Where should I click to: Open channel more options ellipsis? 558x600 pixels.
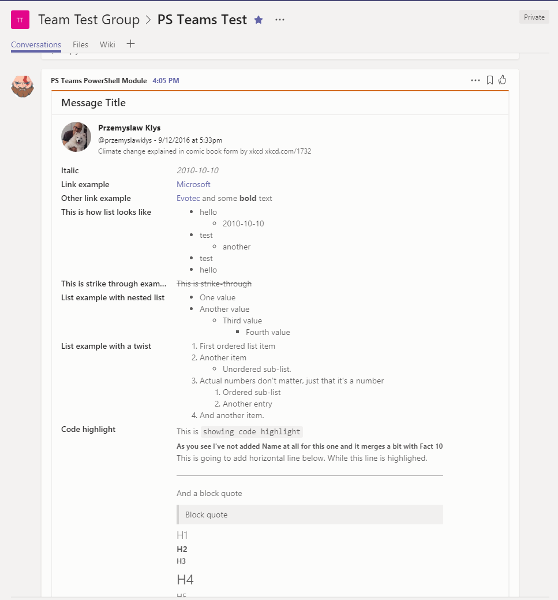tap(280, 20)
